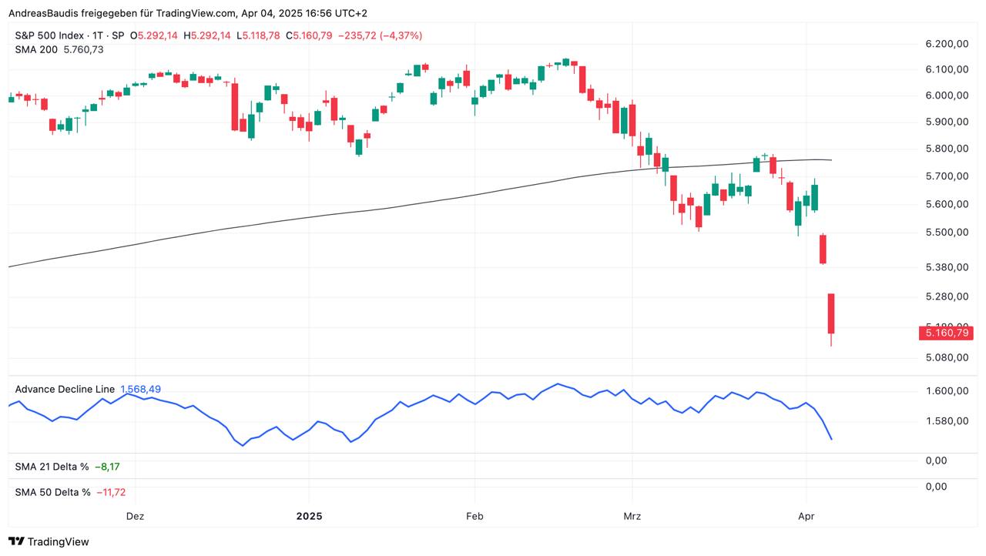Click the 1.600,00 label on indicator axis
The height and width of the screenshot is (556, 986).
(x=947, y=390)
